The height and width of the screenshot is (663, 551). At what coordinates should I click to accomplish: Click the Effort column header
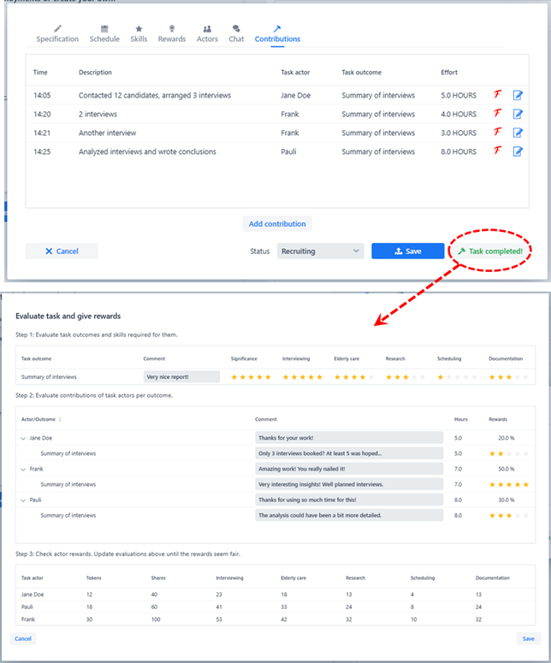(449, 73)
